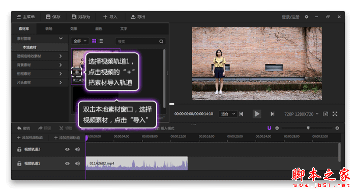
Task: Hide 视频轨道2 with the eye icon
Action: click(67, 149)
